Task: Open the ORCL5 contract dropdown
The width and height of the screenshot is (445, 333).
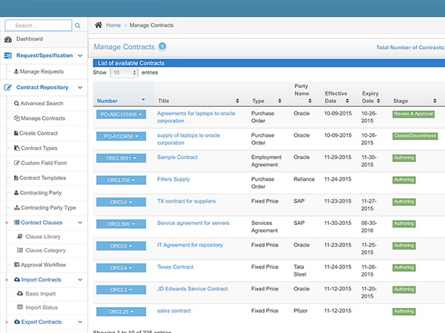Action: 121,246
